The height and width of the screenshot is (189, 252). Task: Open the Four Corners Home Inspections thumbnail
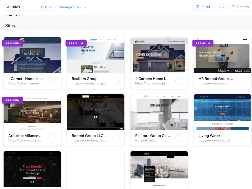(x=32, y=55)
